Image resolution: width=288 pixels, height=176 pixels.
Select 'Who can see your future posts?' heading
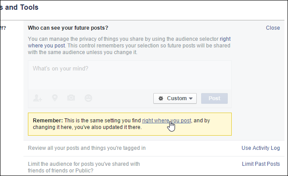68,28
